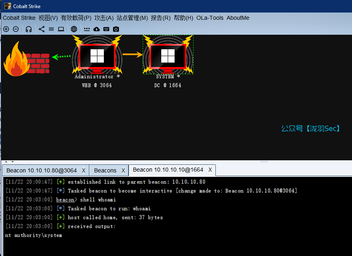Click the firewall icon in graph

click(x=27, y=59)
